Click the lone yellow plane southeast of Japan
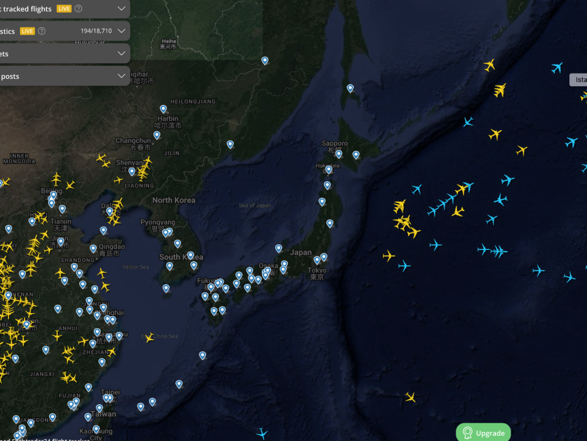The width and height of the screenshot is (587, 441). click(410, 398)
